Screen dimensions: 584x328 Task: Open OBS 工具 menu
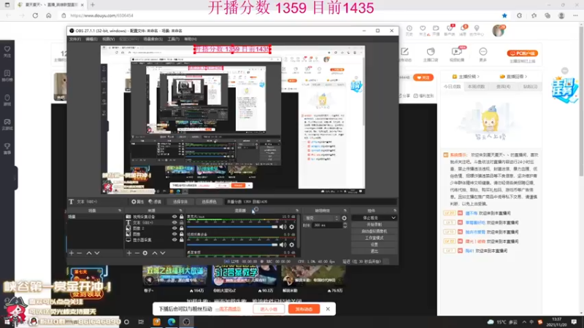(x=173, y=39)
